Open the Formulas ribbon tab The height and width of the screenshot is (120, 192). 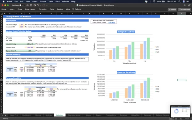click(x=43, y=9)
